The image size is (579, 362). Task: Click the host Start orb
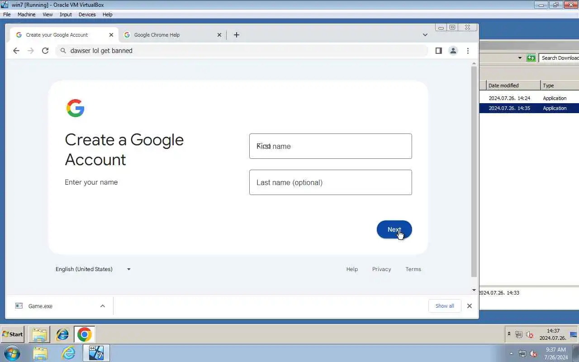coord(12,353)
